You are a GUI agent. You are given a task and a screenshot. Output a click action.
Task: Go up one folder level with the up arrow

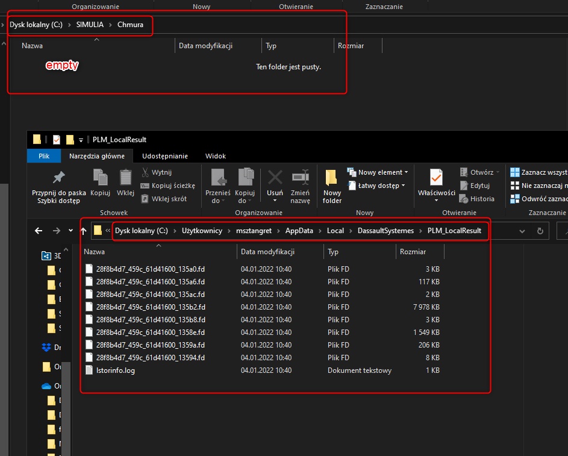click(83, 231)
